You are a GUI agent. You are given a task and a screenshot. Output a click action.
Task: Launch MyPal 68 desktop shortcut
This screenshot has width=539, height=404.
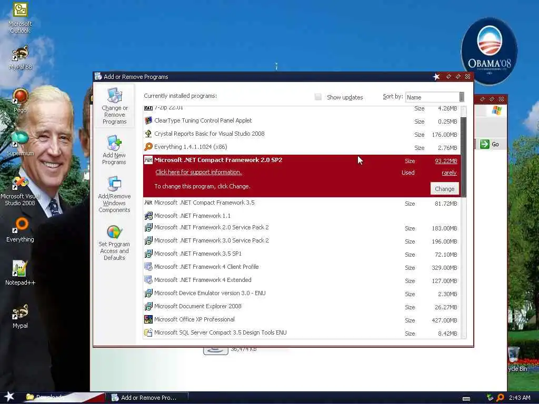pyautogui.click(x=20, y=58)
